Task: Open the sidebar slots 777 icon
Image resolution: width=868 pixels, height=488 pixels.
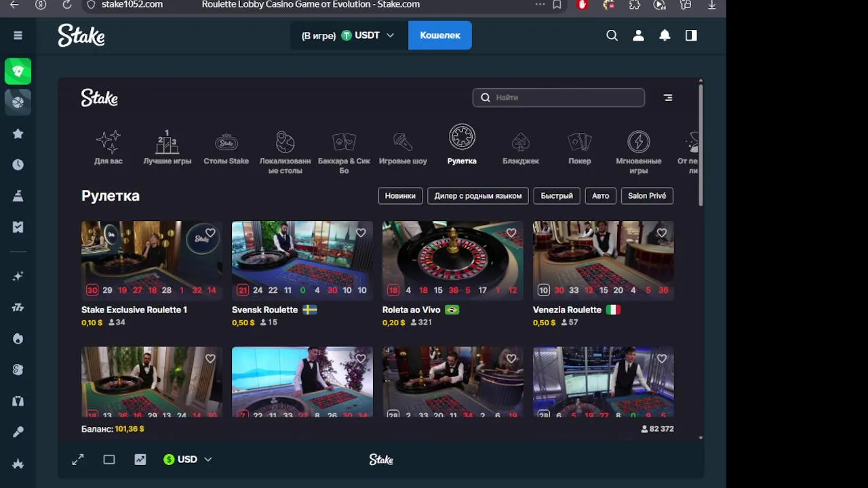Action: pyautogui.click(x=18, y=307)
